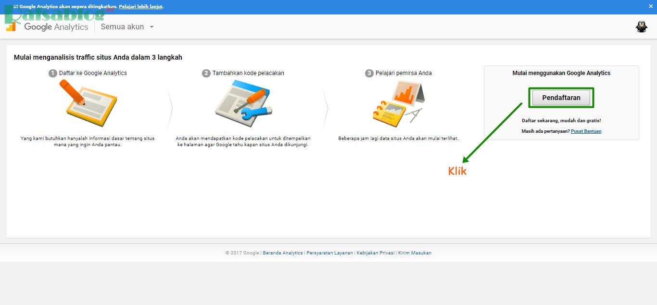
Task: Click the audience charts illustration
Action: [398, 103]
